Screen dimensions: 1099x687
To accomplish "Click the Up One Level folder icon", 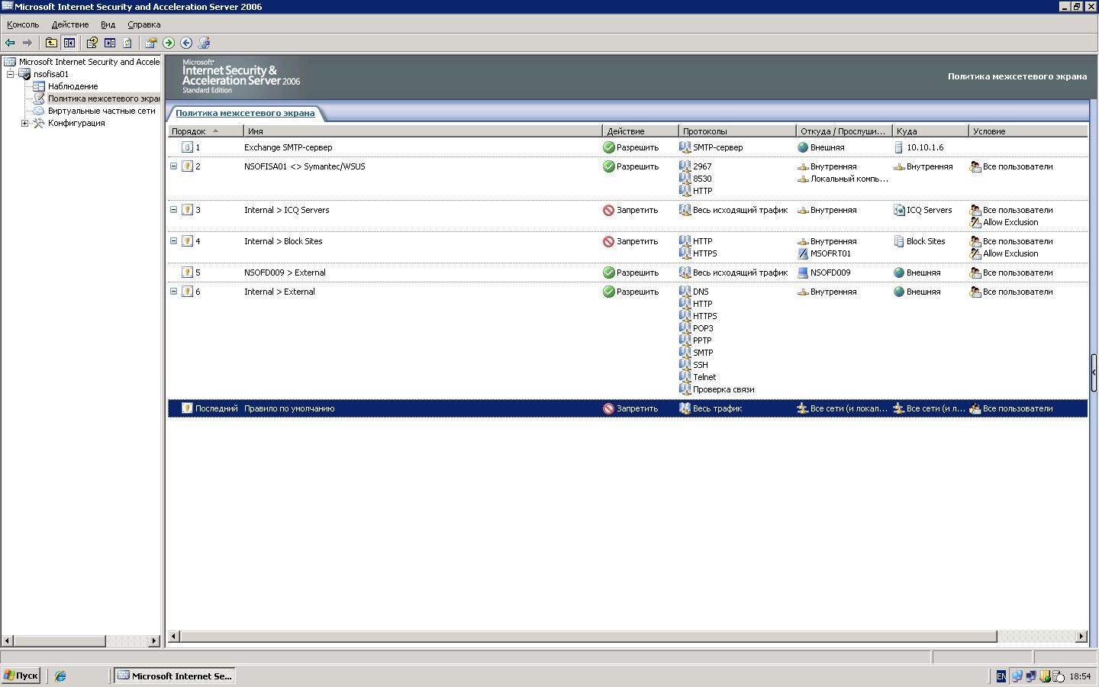I will coord(51,43).
